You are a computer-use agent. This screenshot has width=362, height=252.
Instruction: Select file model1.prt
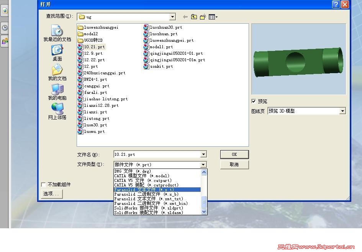158,47
